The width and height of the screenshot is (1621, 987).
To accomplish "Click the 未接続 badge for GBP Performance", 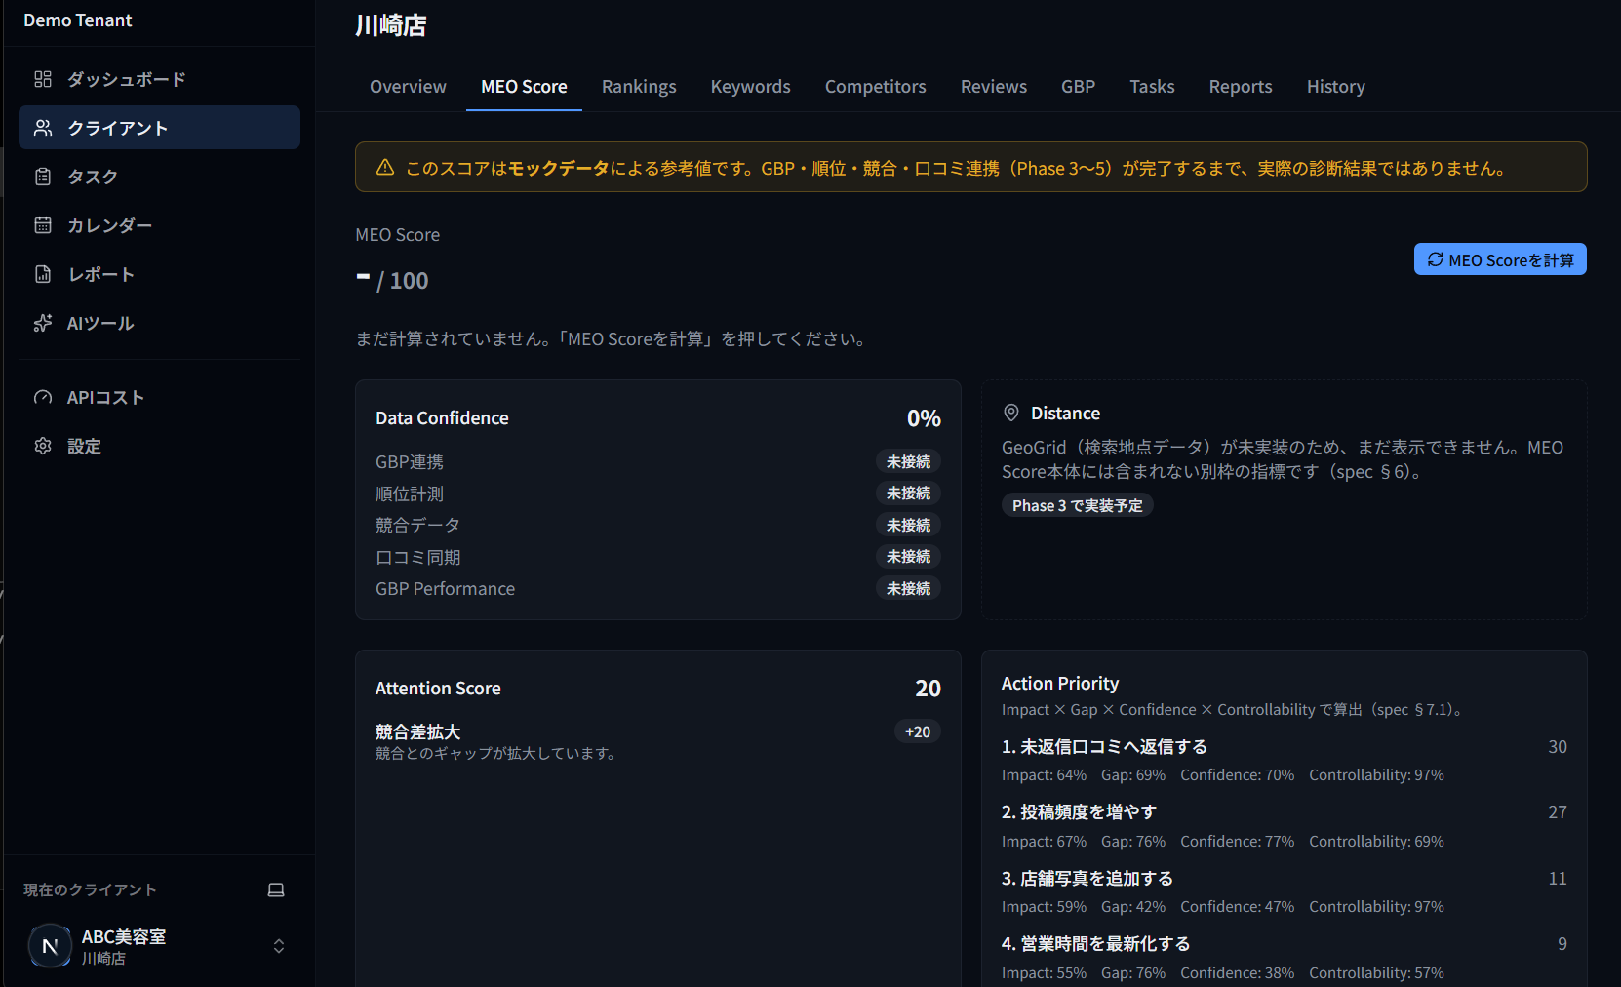I will [x=908, y=588].
